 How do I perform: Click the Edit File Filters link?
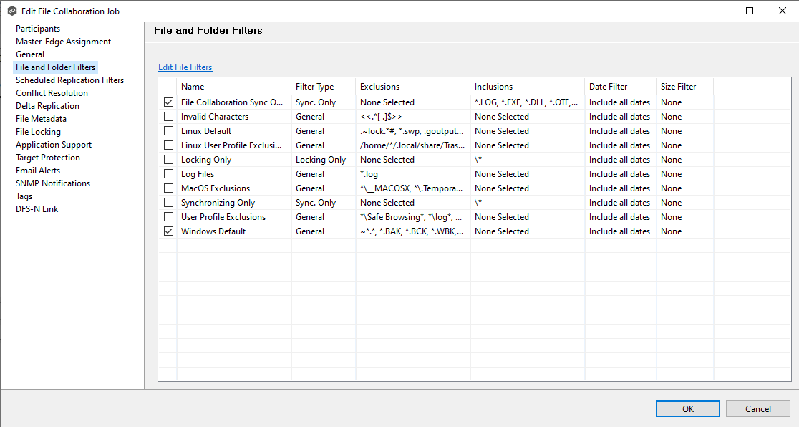pyautogui.click(x=185, y=67)
